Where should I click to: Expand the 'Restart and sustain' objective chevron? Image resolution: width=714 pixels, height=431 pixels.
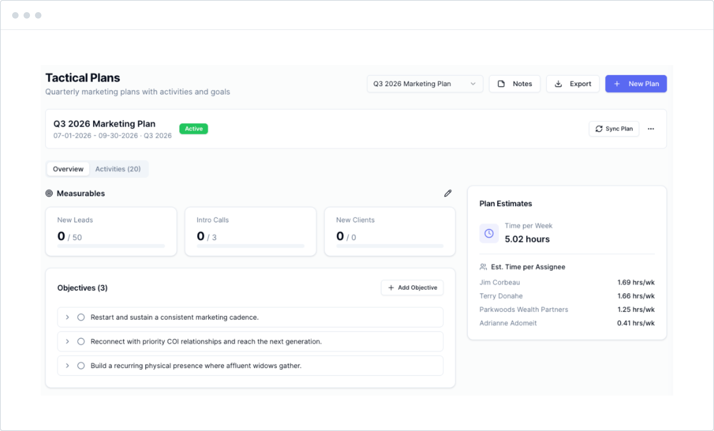coord(67,317)
